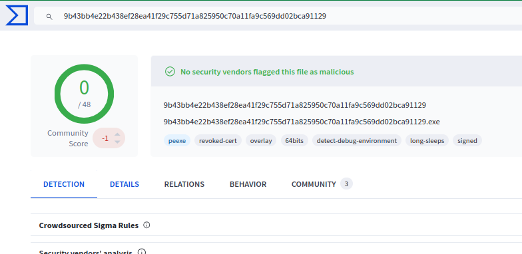
Task: Switch to the DETAILS tab
Action: pyautogui.click(x=125, y=184)
